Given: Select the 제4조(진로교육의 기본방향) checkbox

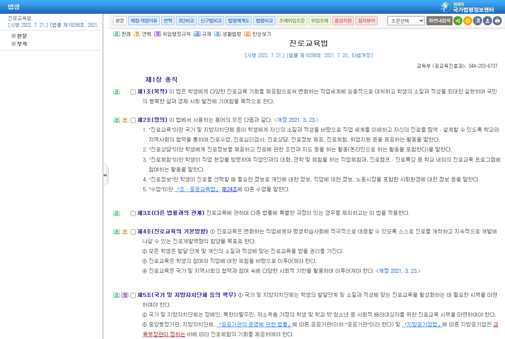Looking at the screenshot, I should pos(133,232).
